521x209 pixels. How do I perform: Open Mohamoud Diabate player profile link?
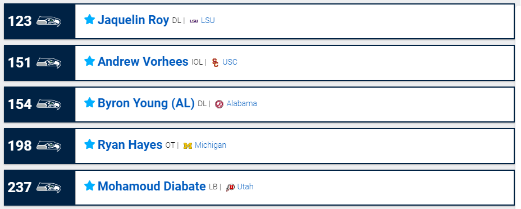click(152, 186)
